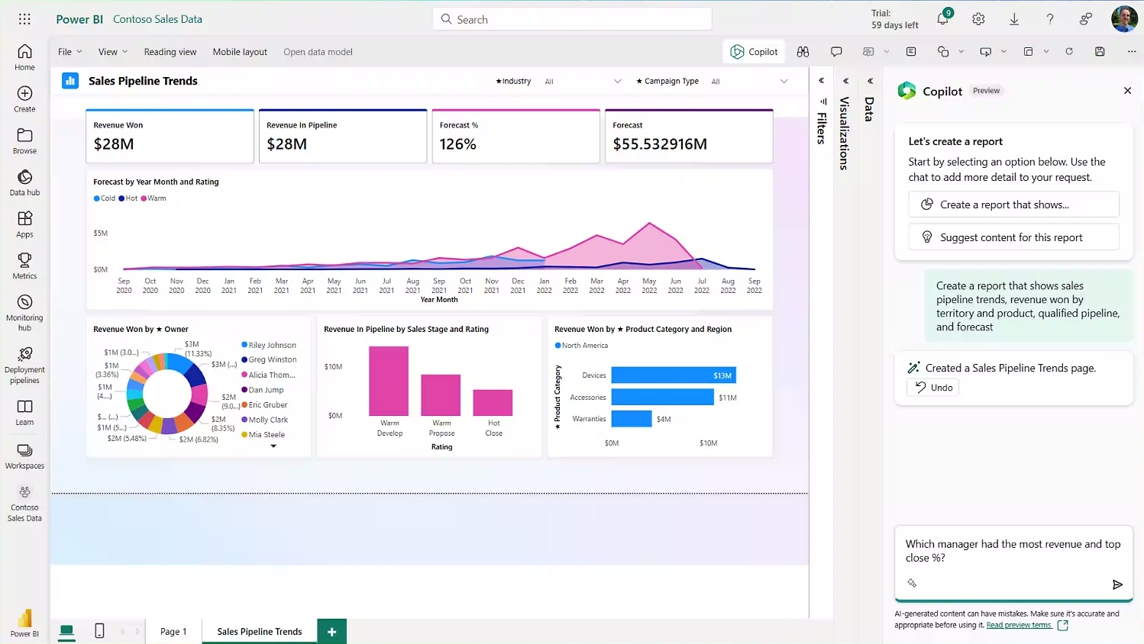Select Mobile layout in the toolbar
Viewport: 1144px width, 644px height.
coord(240,52)
